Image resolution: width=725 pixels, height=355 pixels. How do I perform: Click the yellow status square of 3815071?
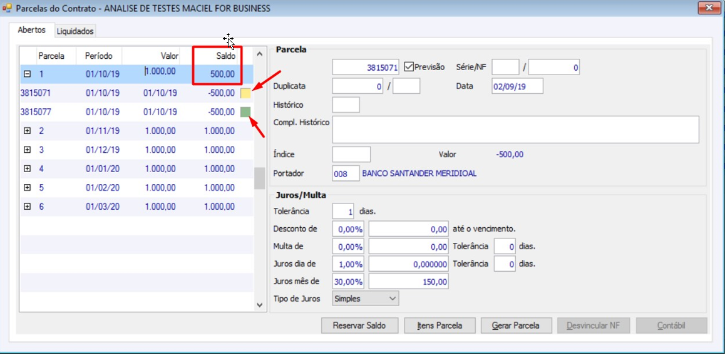point(245,93)
